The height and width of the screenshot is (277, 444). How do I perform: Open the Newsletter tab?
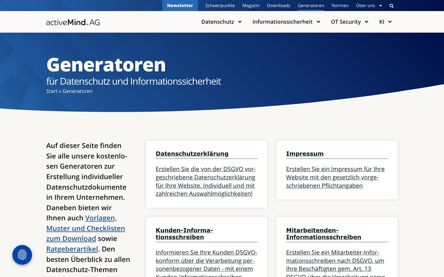click(180, 6)
